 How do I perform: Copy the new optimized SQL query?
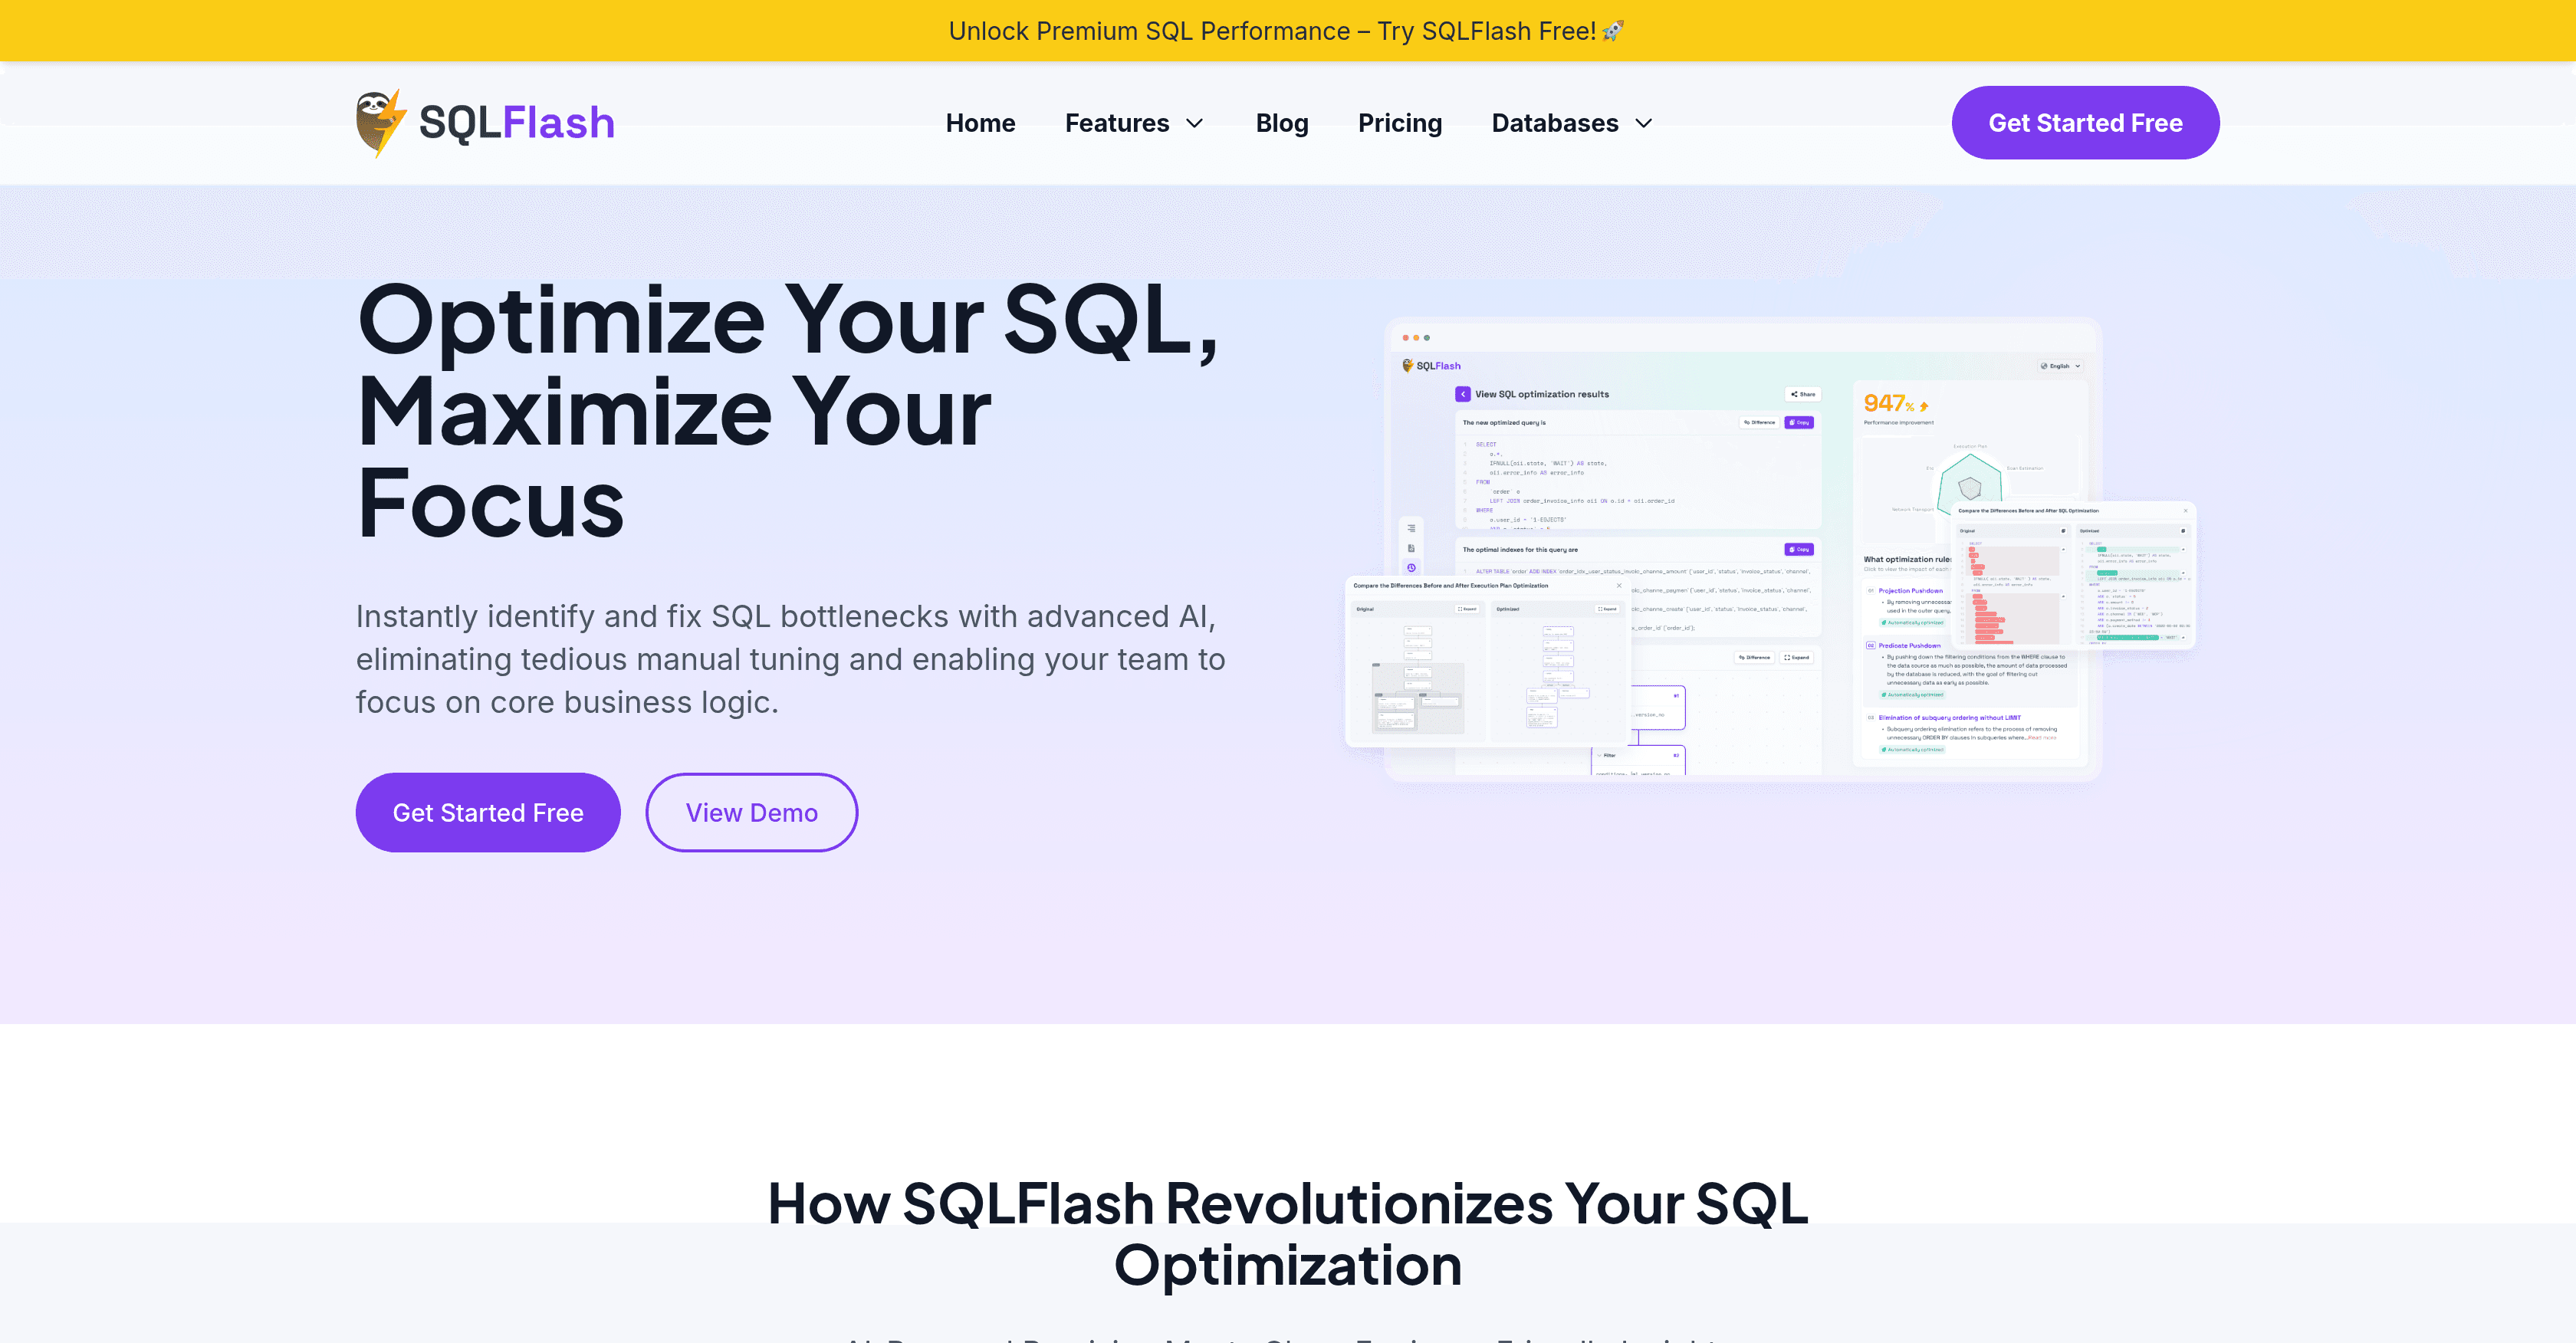1799,422
